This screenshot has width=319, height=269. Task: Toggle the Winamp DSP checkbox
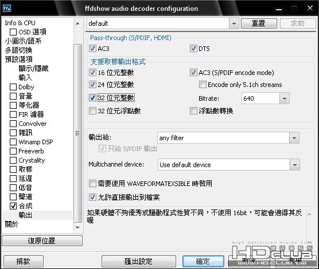[x=13, y=142]
